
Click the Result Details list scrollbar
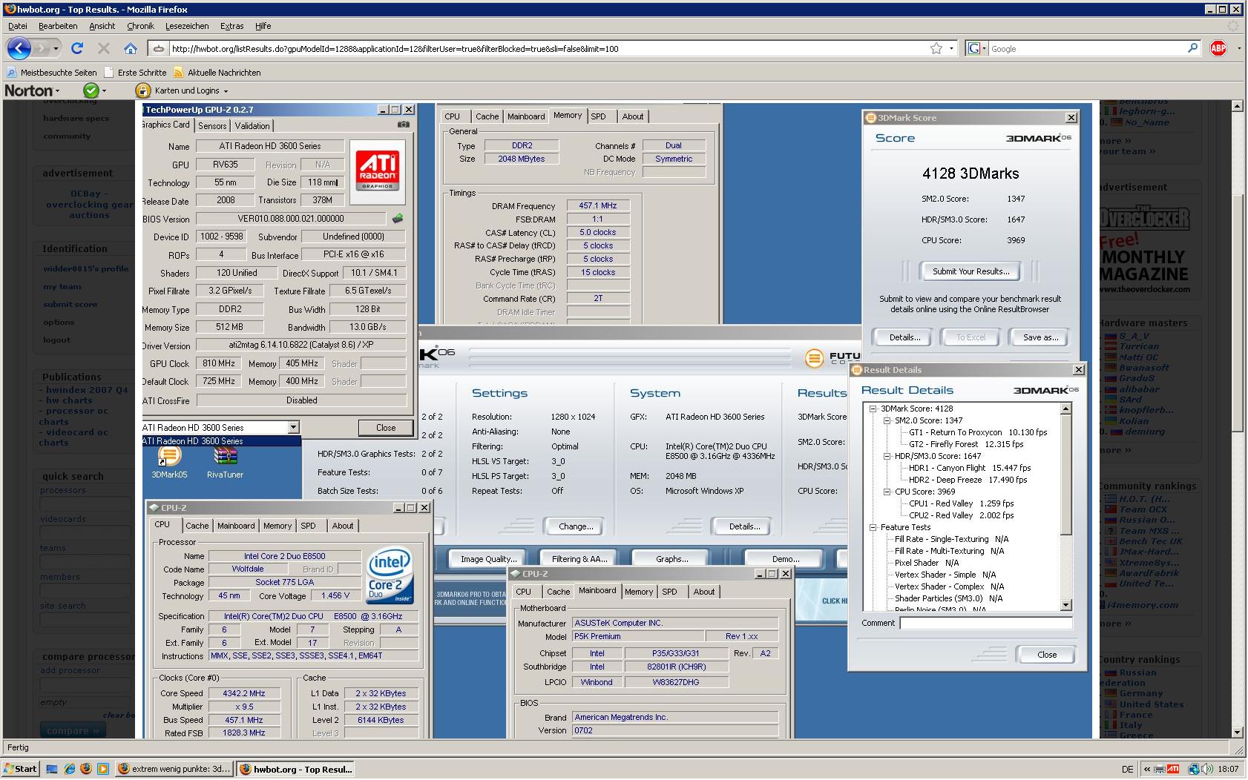[x=1065, y=507]
